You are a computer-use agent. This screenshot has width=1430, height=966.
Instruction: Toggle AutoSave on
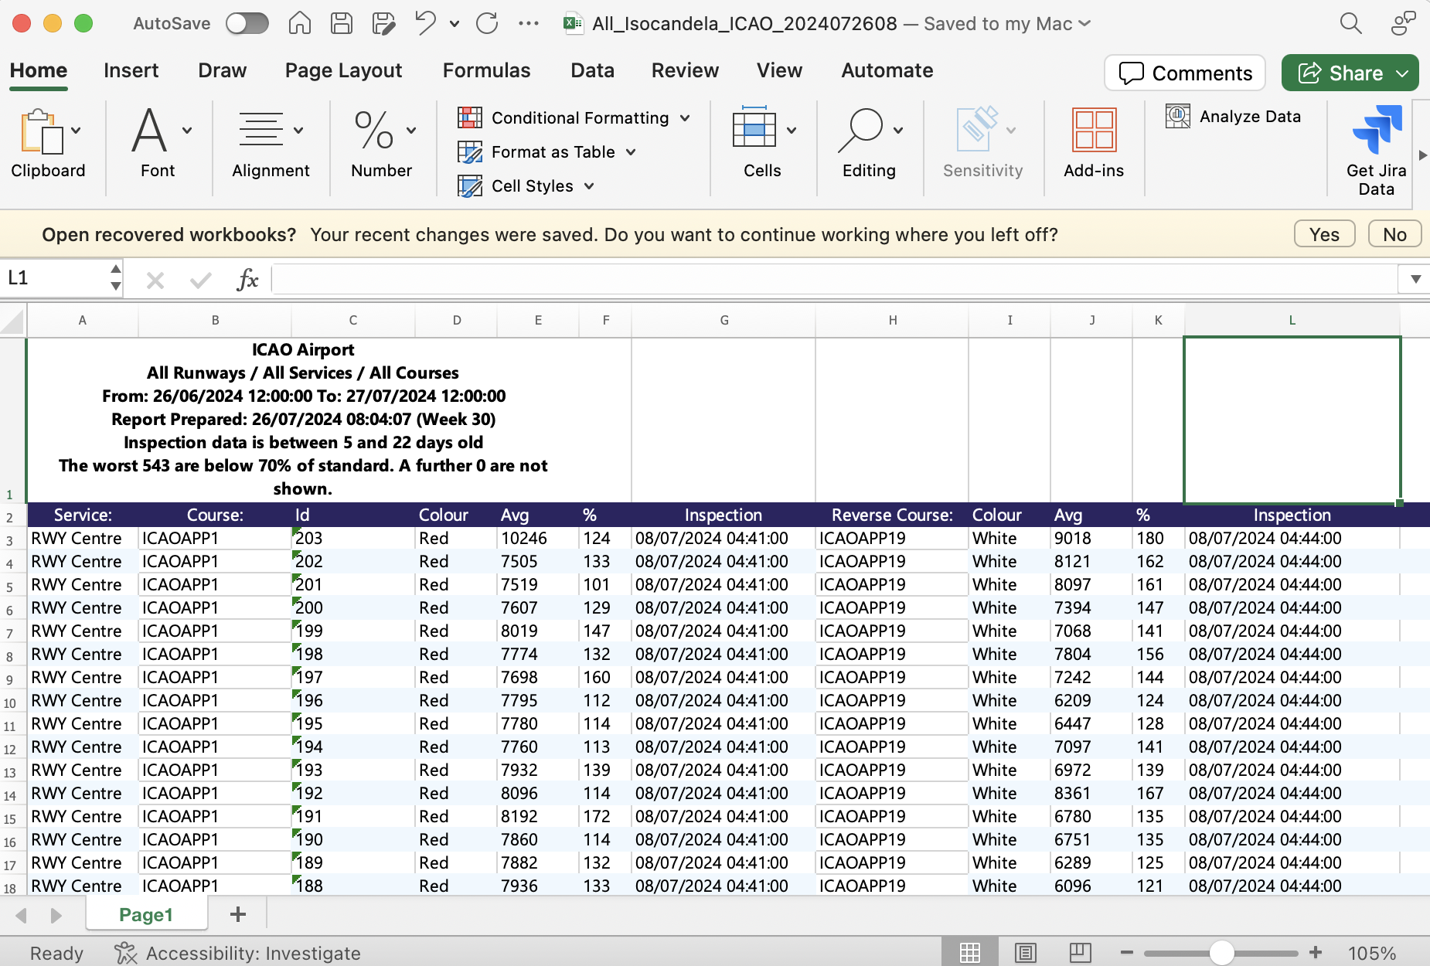tap(247, 23)
